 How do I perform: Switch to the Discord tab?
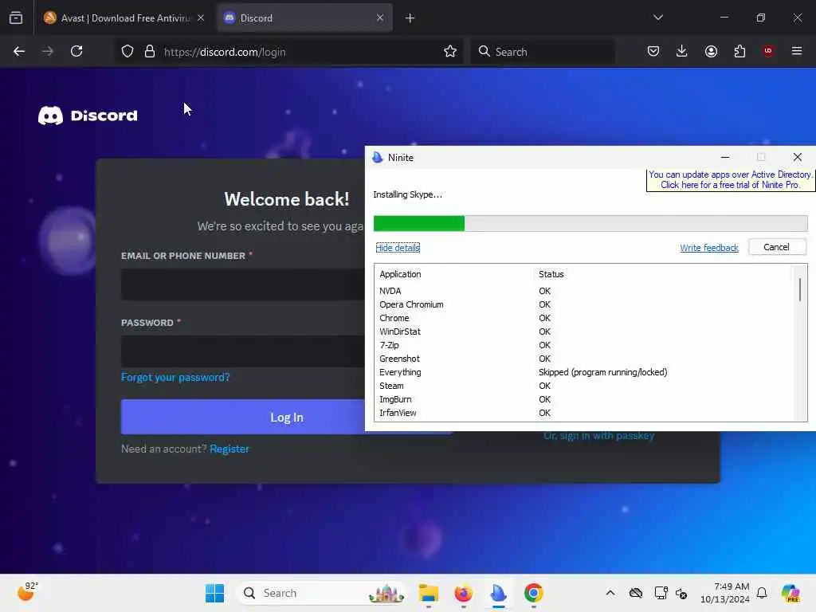click(304, 18)
